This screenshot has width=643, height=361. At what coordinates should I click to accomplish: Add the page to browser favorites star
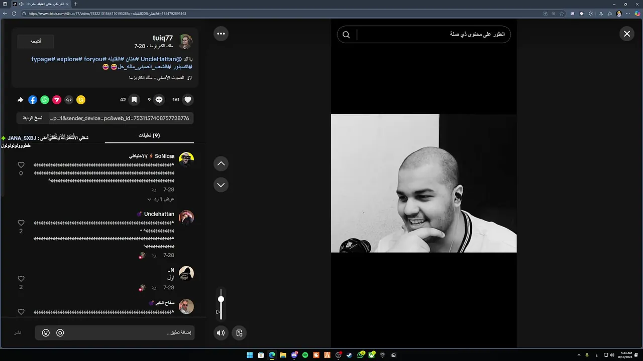[562, 14]
